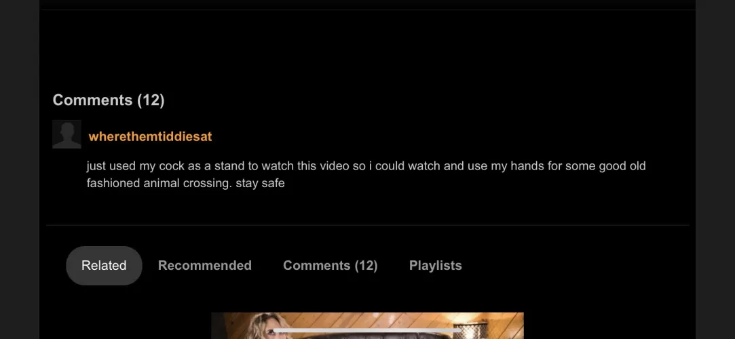735x339 pixels.
Task: Click the left end of thumbnail scrubber
Action: tap(275, 331)
